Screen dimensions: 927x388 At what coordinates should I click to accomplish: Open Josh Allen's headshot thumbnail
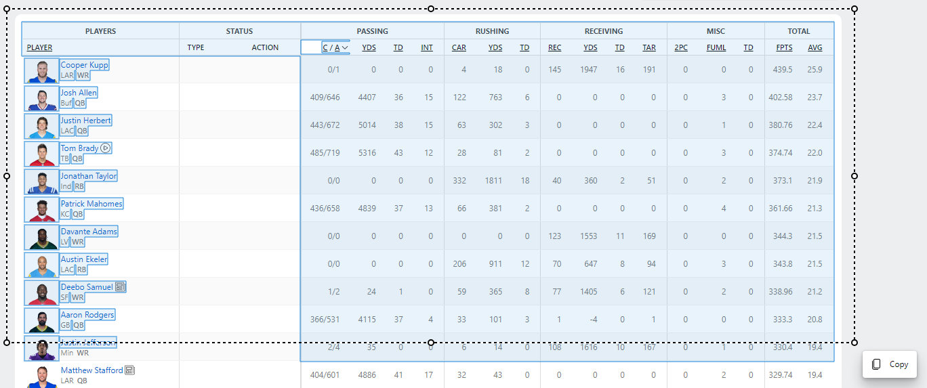pos(42,98)
